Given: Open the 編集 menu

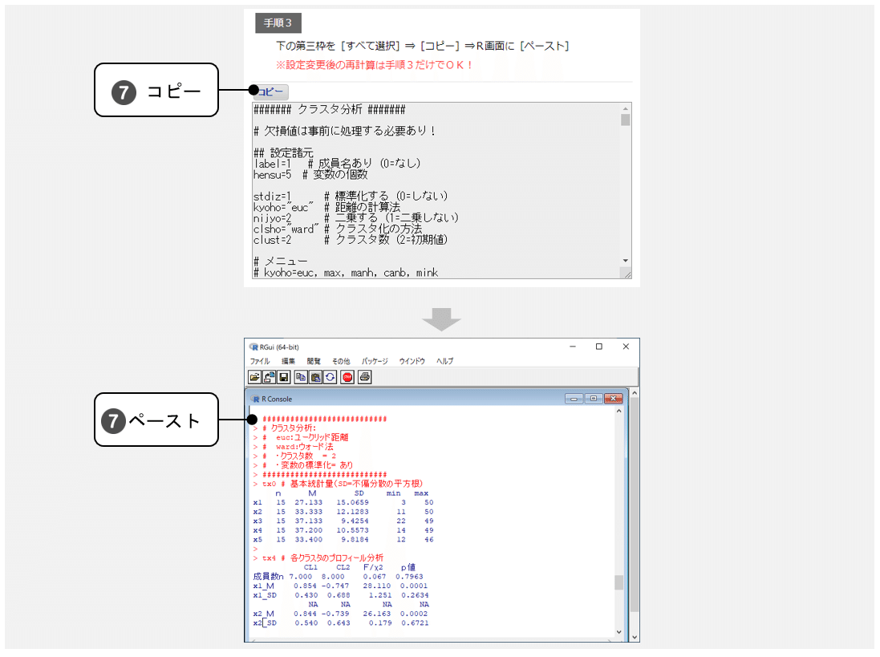Looking at the screenshot, I should pyautogui.click(x=290, y=361).
